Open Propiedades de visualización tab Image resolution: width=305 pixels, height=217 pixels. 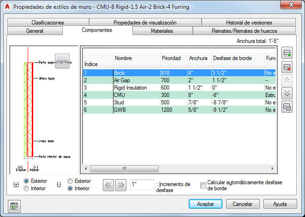point(145,23)
